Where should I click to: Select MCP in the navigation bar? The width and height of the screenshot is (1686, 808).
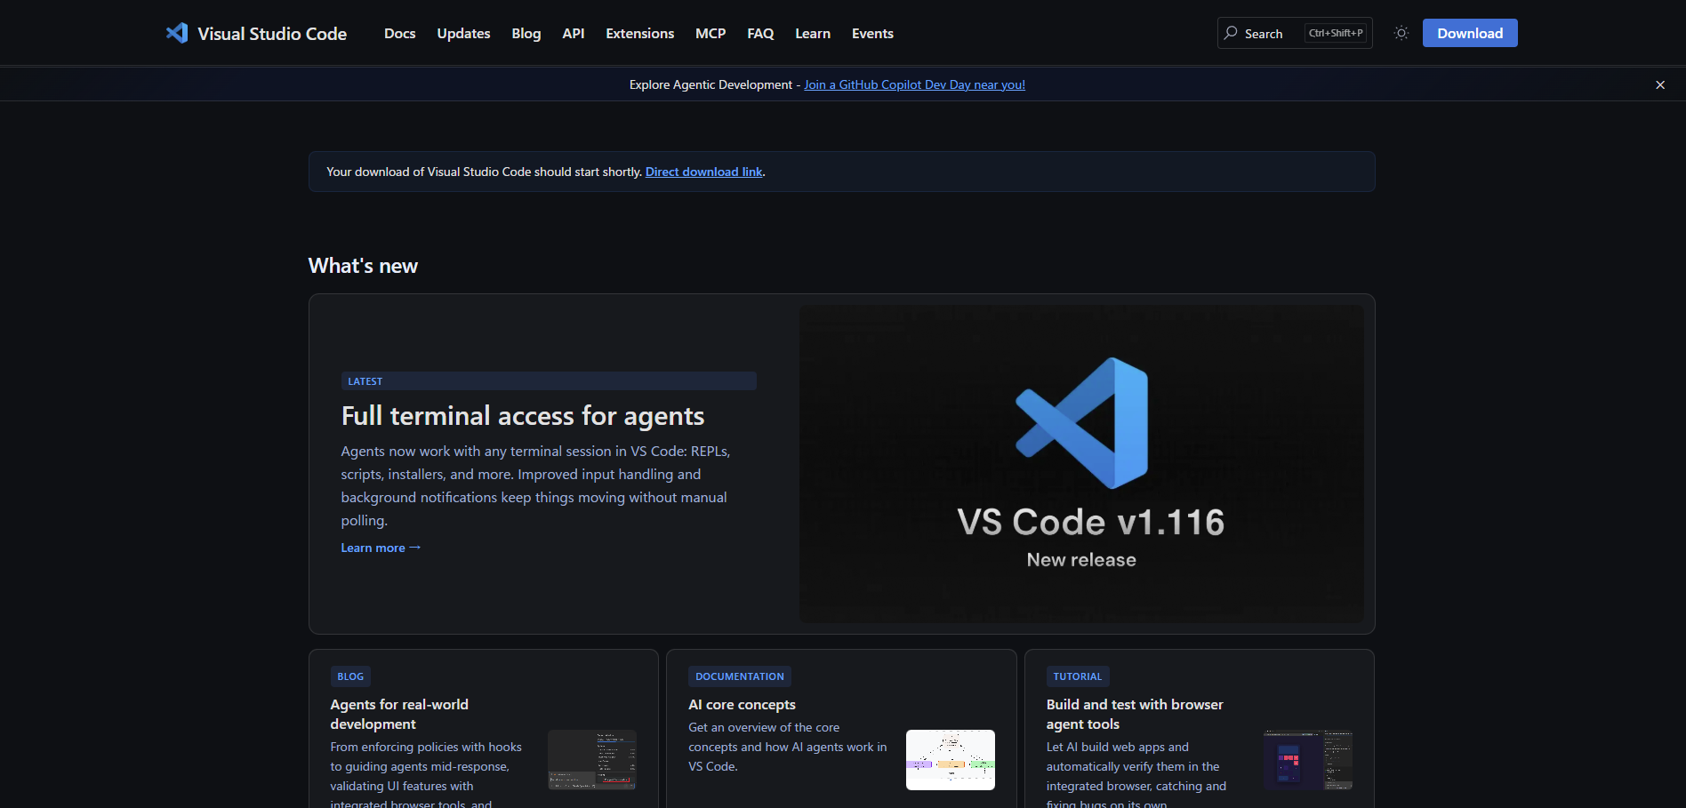click(710, 34)
